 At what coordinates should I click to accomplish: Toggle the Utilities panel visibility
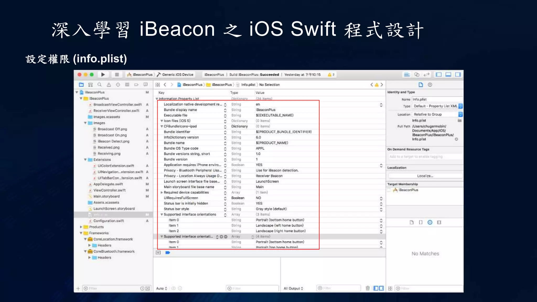coord(458,75)
